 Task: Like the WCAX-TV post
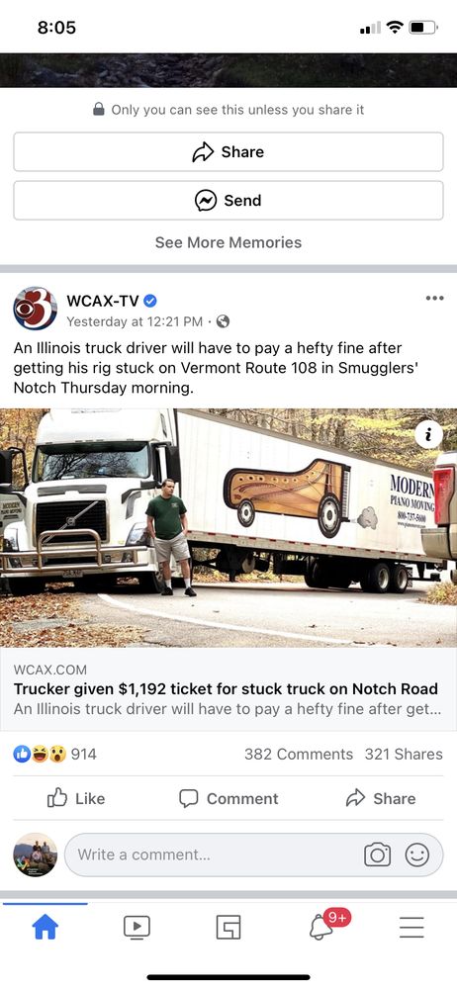pyautogui.click(x=76, y=798)
